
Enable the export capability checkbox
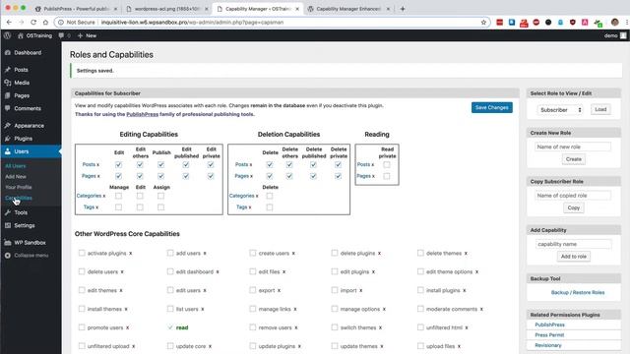coord(252,290)
